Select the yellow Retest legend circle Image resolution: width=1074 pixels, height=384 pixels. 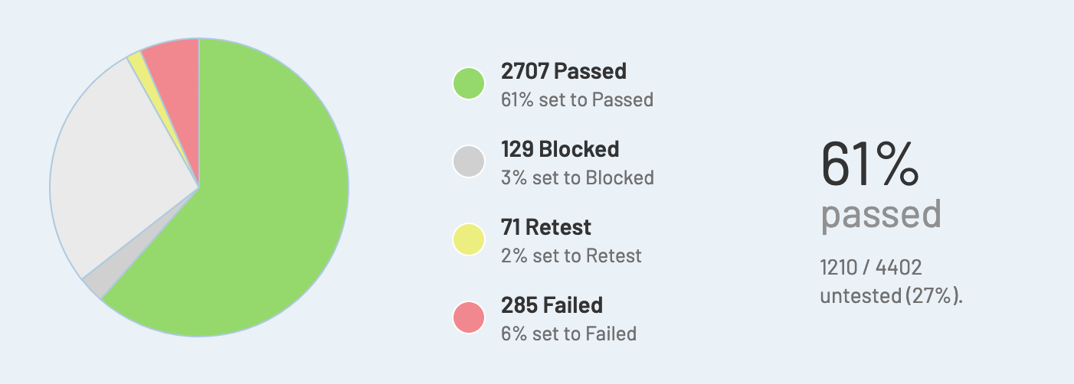click(x=469, y=239)
